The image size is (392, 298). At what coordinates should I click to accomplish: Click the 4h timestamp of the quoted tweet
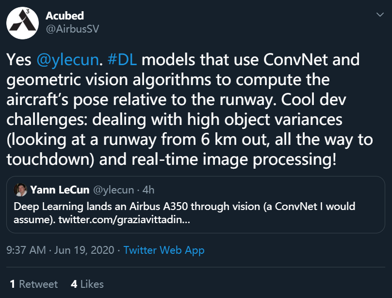(x=147, y=190)
